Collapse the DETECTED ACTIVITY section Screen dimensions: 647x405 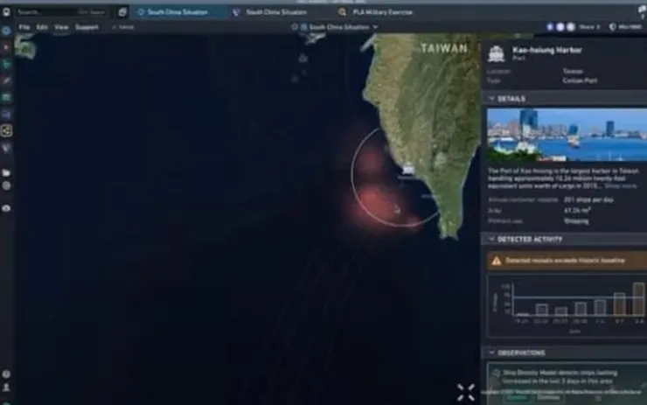pos(491,239)
